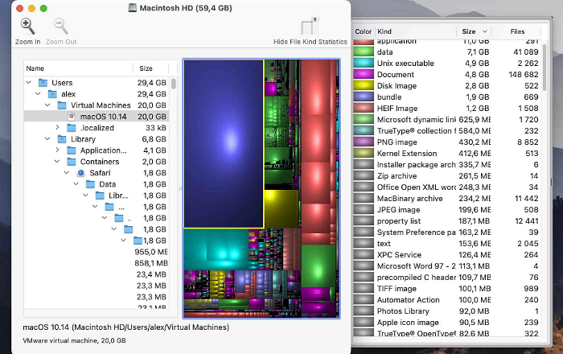
Task: Click the alex home folder icon
Action: 52,94
